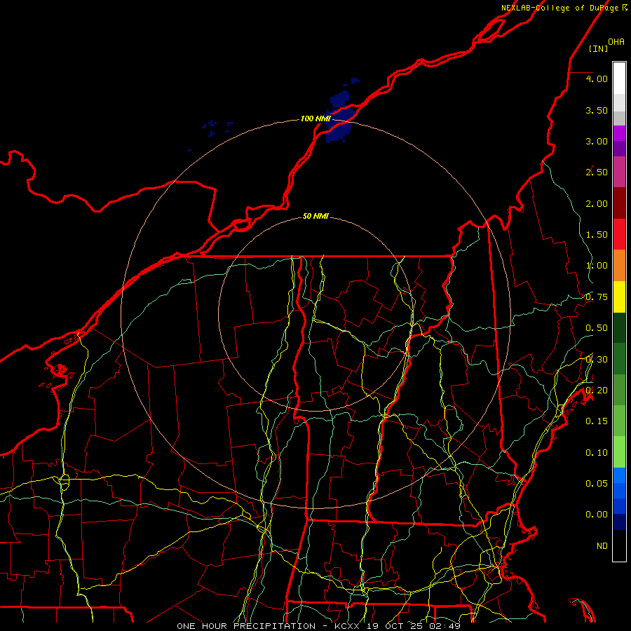The height and width of the screenshot is (631, 631).
Task: Select the yellow legend color swatch
Action: pyautogui.click(x=619, y=297)
